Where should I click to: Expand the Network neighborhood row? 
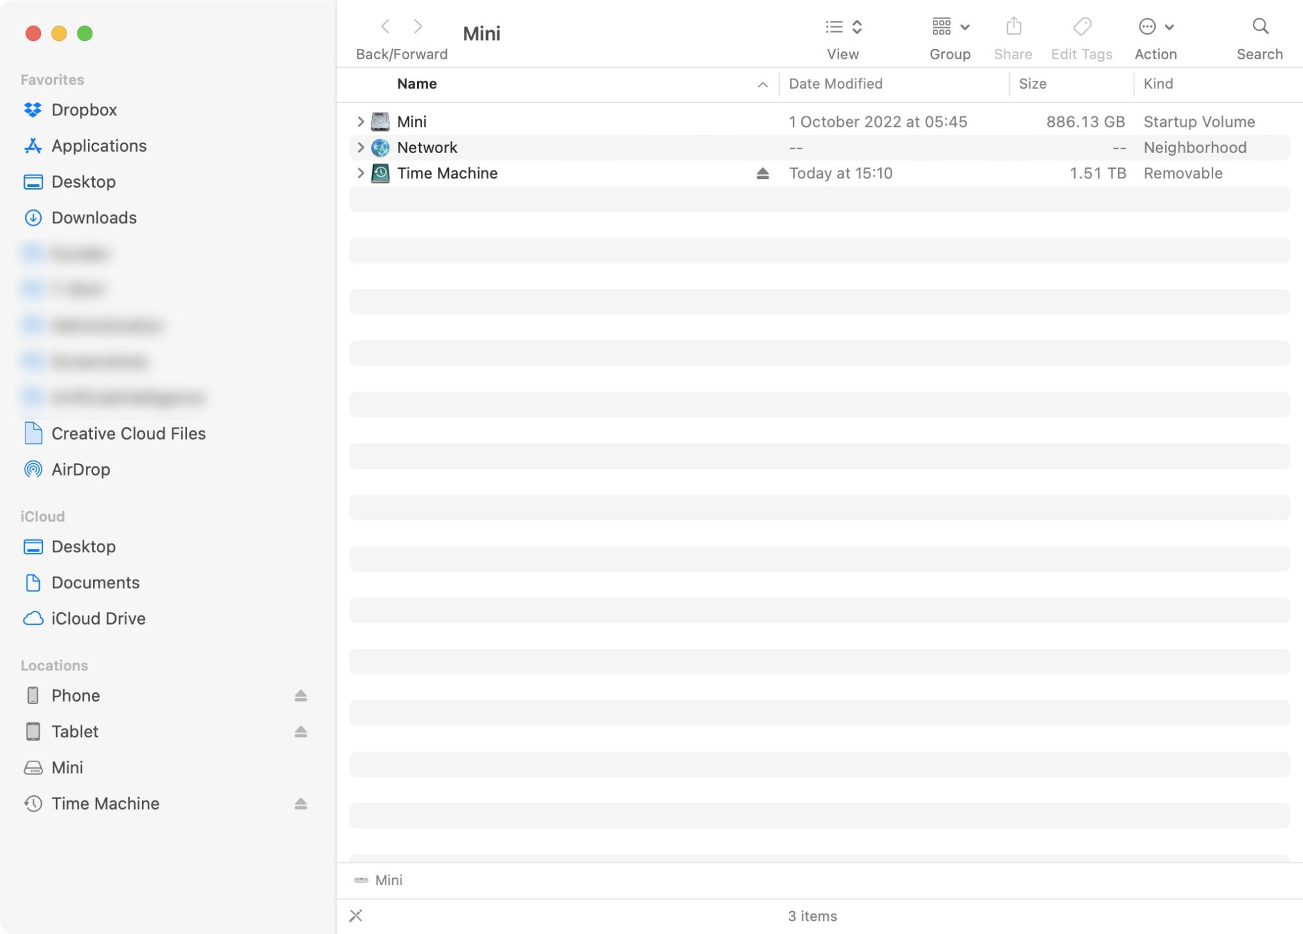(x=361, y=147)
